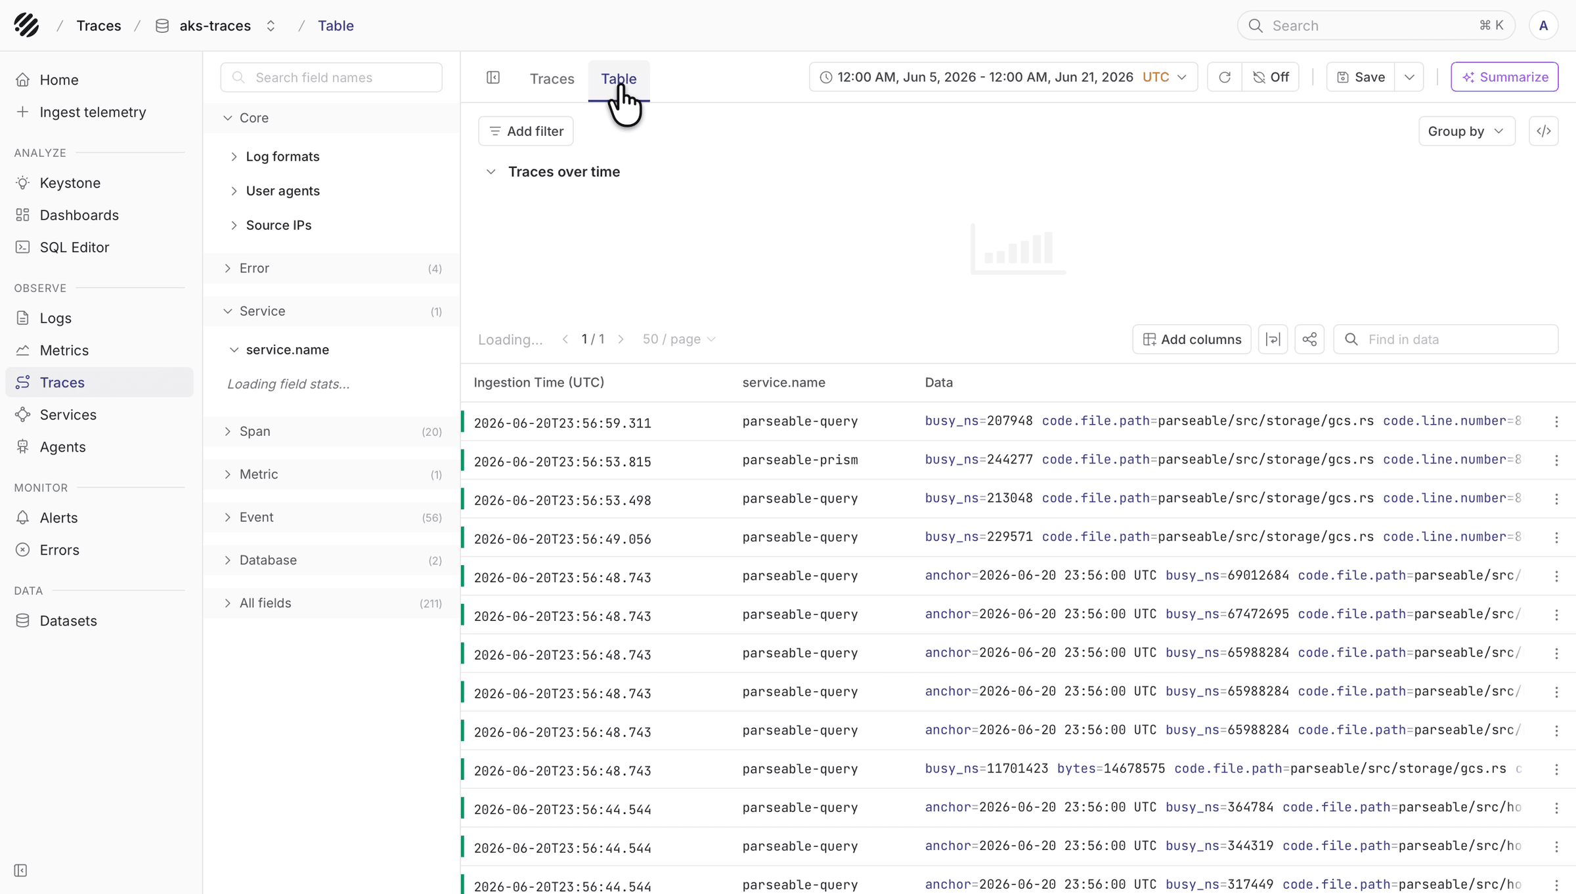Screen dimensions: 1576x894
Task: Open Save options dropdown arrow
Action: [x=1409, y=77]
